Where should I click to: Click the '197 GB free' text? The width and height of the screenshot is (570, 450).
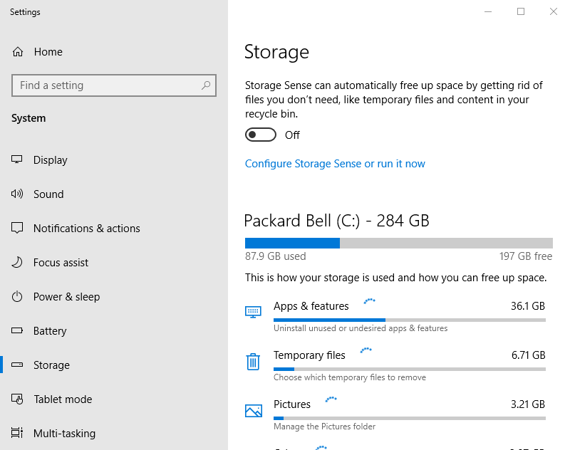pos(526,256)
